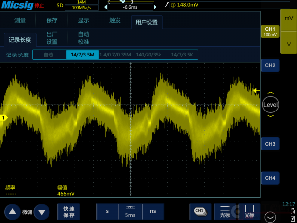Choose 14/7/3.5M record length

coord(82,55)
